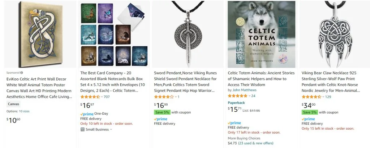
Task: Open rating breakdown chevron beside 707 reviews
Action: pyautogui.click(x=102, y=97)
